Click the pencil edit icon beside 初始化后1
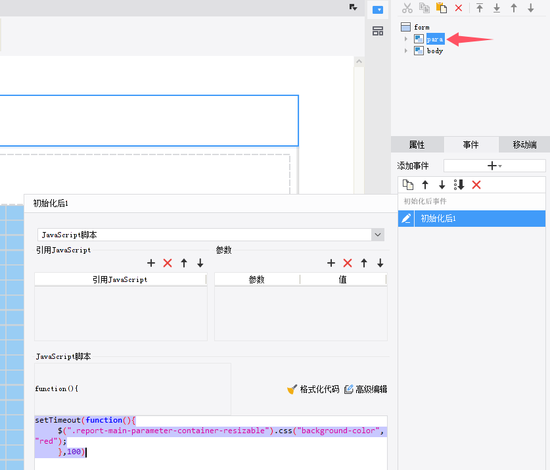 coord(406,218)
